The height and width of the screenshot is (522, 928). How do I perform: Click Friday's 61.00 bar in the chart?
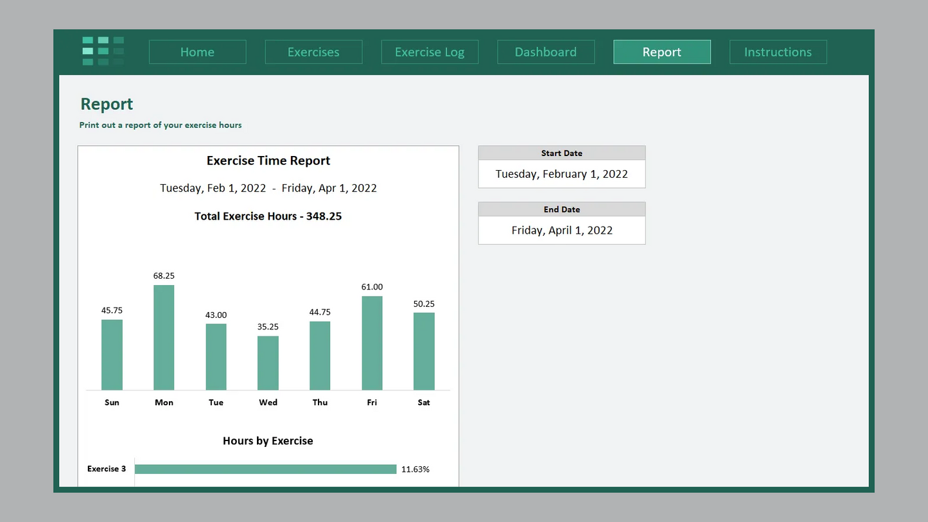coord(372,342)
